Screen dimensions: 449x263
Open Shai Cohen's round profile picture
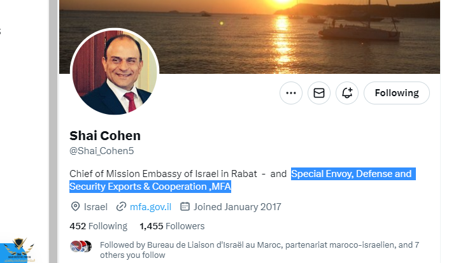pos(115,71)
